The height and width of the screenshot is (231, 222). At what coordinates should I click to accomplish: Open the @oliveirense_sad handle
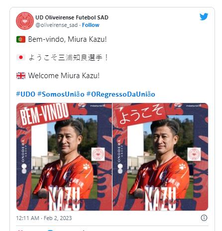[56, 25]
